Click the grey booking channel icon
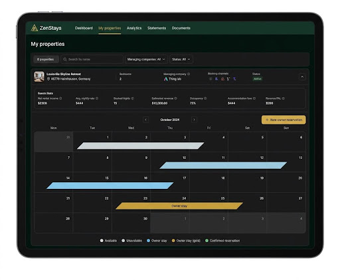 pyautogui.click(x=211, y=78)
